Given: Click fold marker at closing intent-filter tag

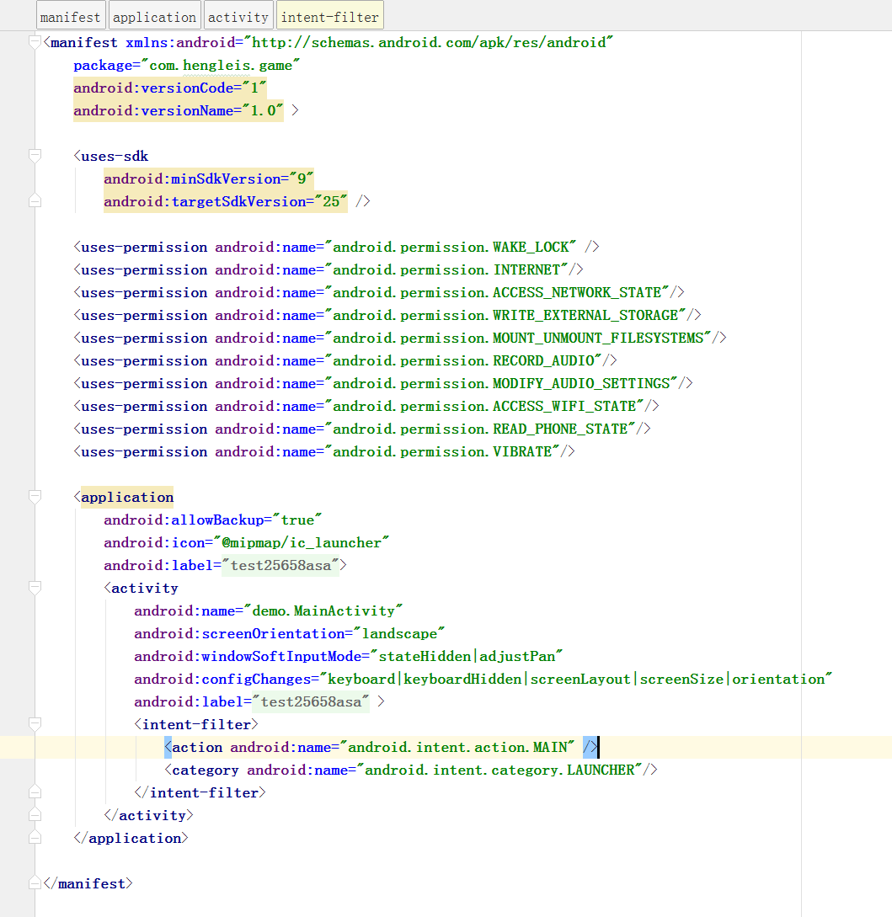Looking at the screenshot, I should [x=35, y=792].
